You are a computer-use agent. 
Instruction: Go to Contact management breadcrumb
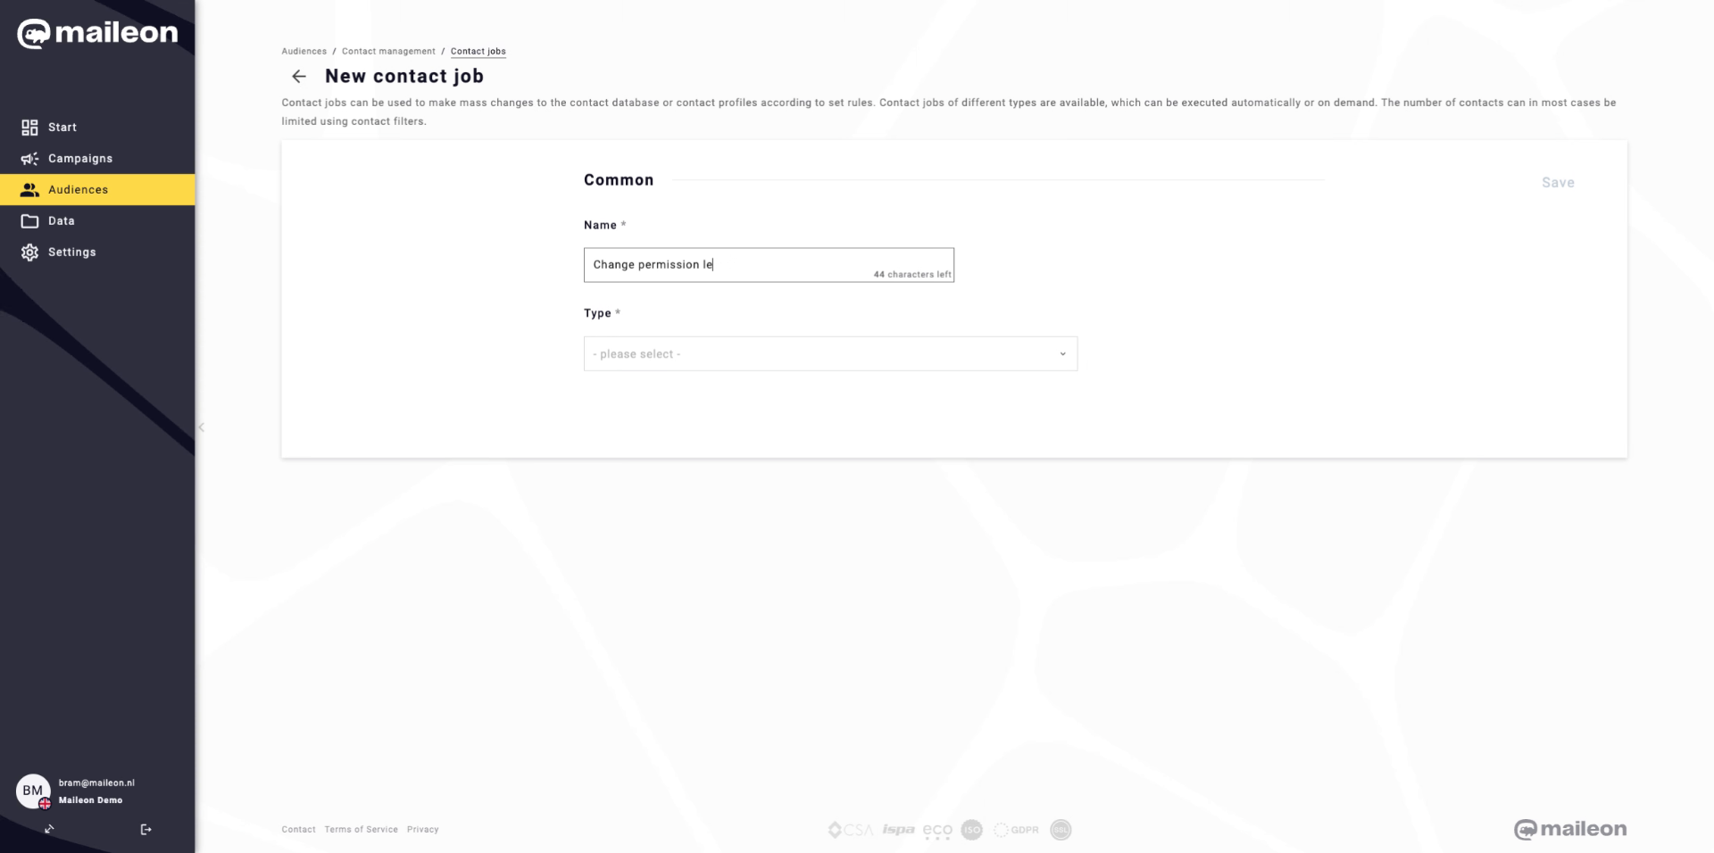(388, 52)
